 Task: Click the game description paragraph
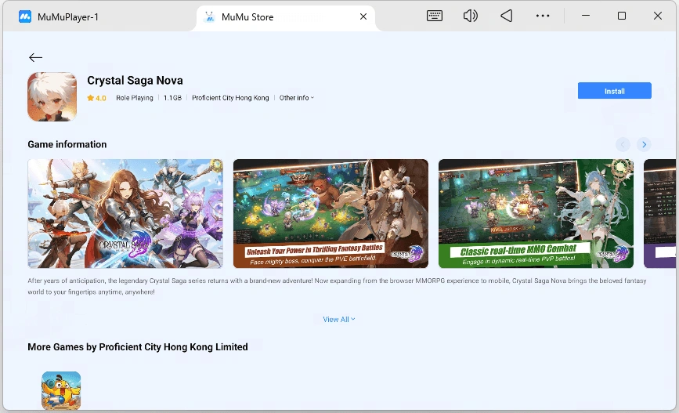click(x=337, y=286)
